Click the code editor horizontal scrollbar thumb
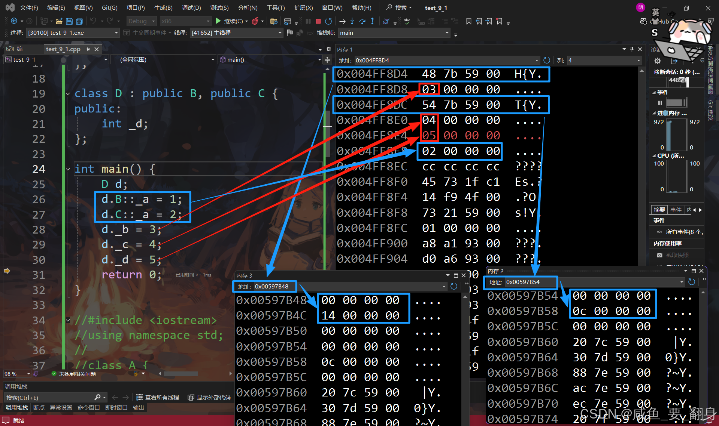This screenshot has height=426, width=719. [181, 374]
